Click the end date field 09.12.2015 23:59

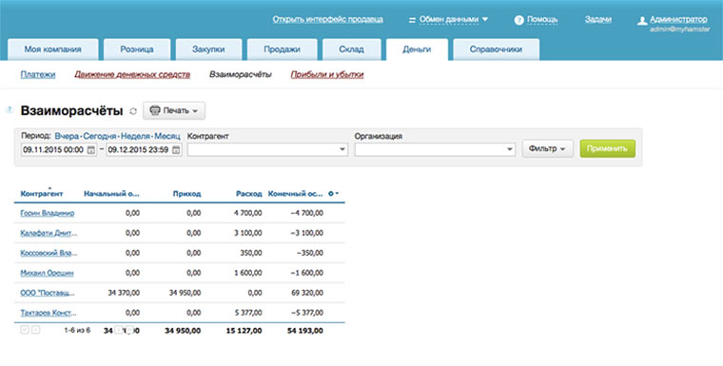144,150
